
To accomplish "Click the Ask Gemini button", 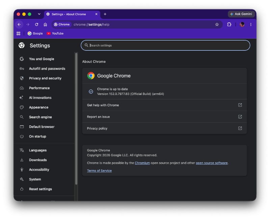I will (x=241, y=14).
